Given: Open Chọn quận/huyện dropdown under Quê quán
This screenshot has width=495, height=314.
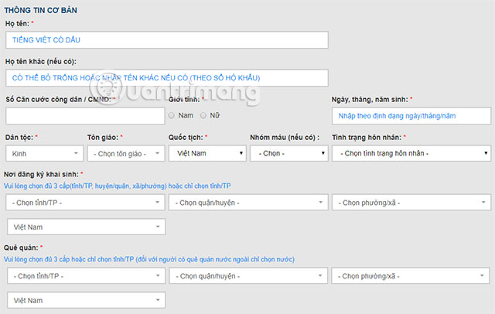Looking at the screenshot, I should click(248, 276).
